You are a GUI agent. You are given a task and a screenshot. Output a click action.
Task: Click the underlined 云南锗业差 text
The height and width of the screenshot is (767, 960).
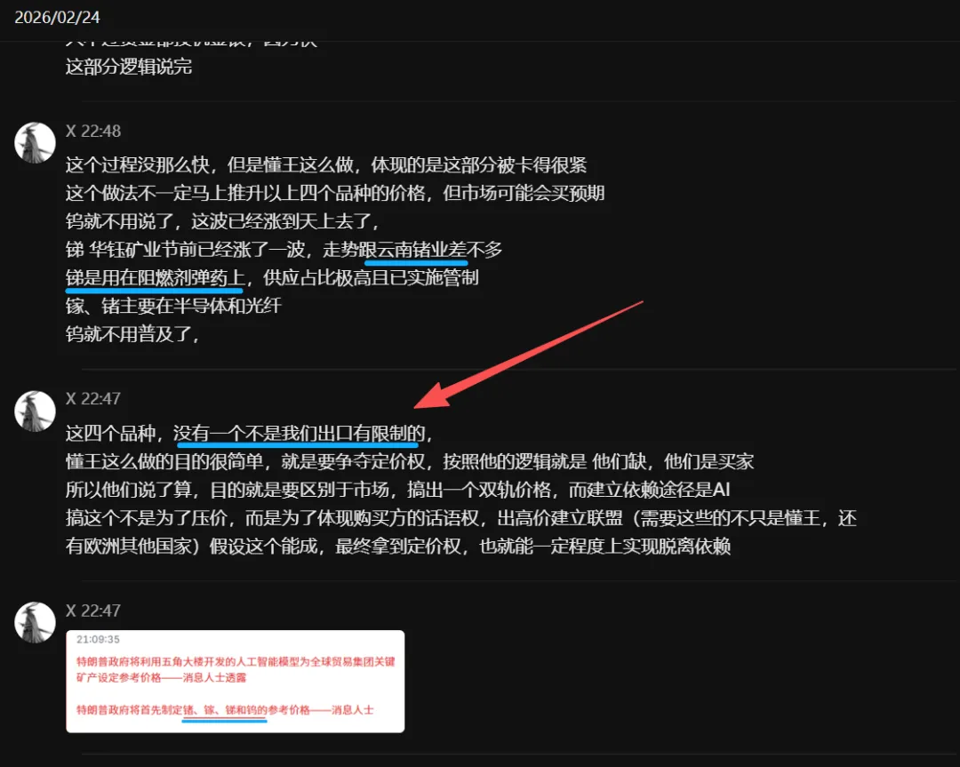[x=421, y=250]
